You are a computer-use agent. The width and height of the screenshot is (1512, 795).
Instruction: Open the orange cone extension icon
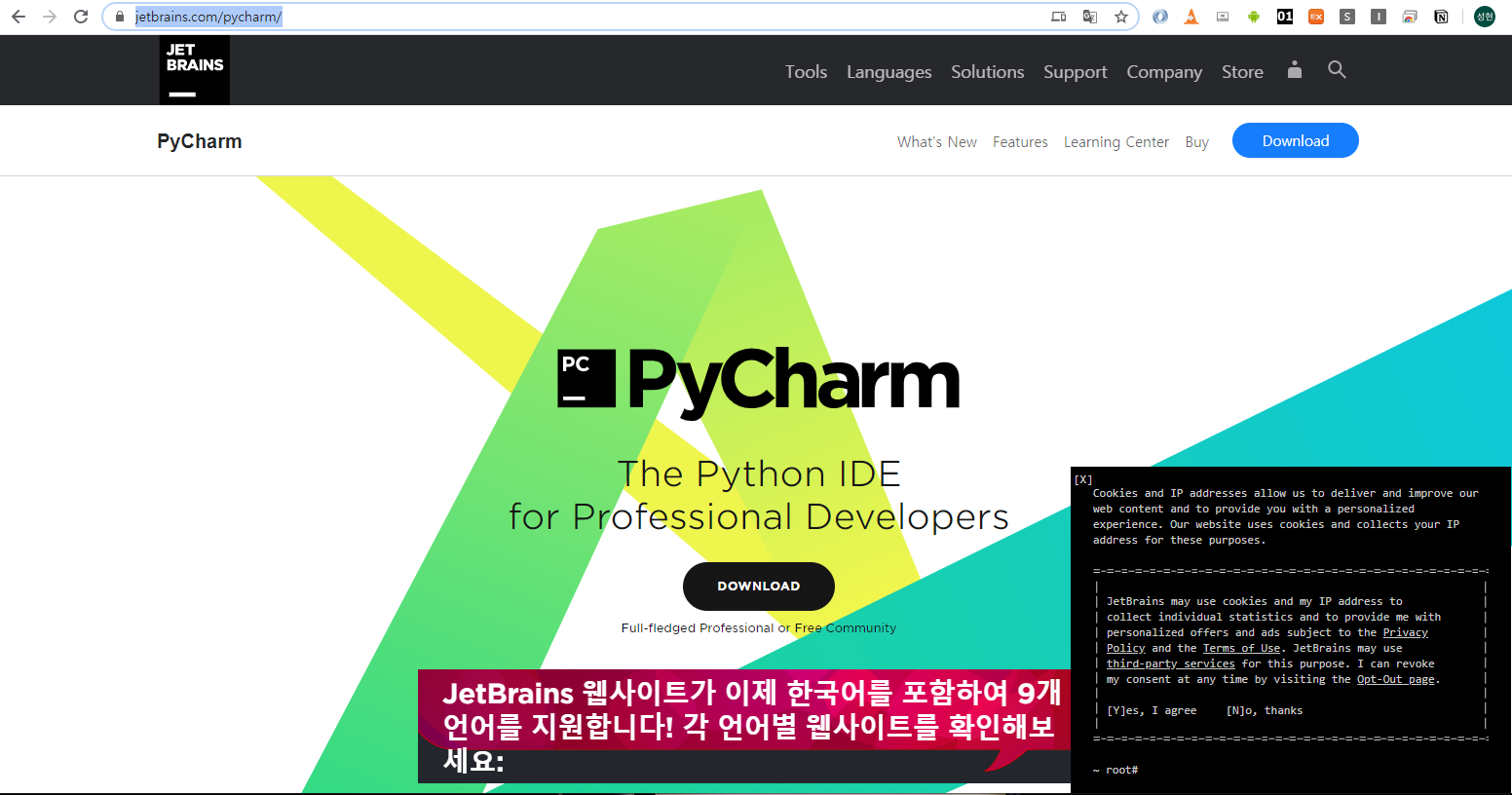click(1191, 17)
